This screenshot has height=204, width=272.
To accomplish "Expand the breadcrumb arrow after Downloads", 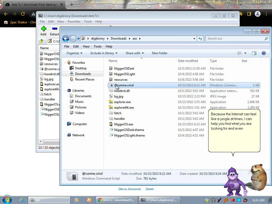I will [x=129, y=39].
